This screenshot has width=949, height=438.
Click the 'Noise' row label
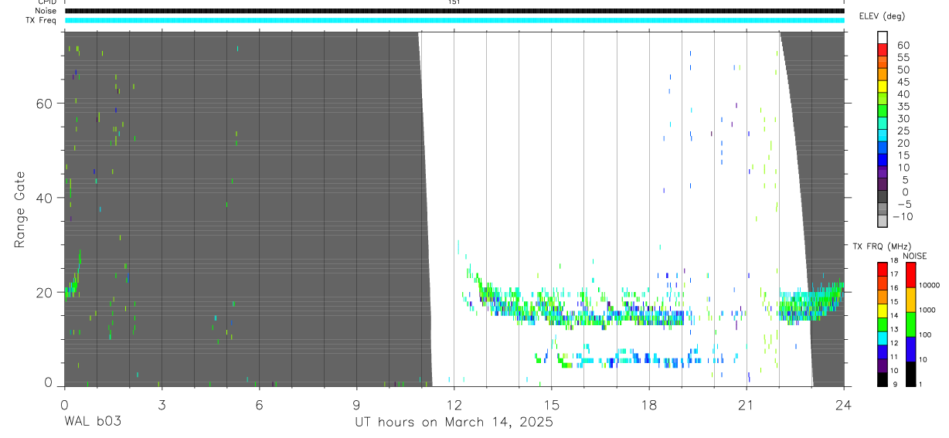point(47,11)
